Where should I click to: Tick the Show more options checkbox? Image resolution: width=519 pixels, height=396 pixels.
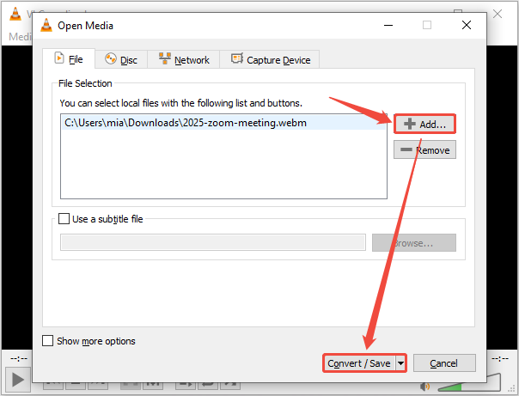point(47,341)
